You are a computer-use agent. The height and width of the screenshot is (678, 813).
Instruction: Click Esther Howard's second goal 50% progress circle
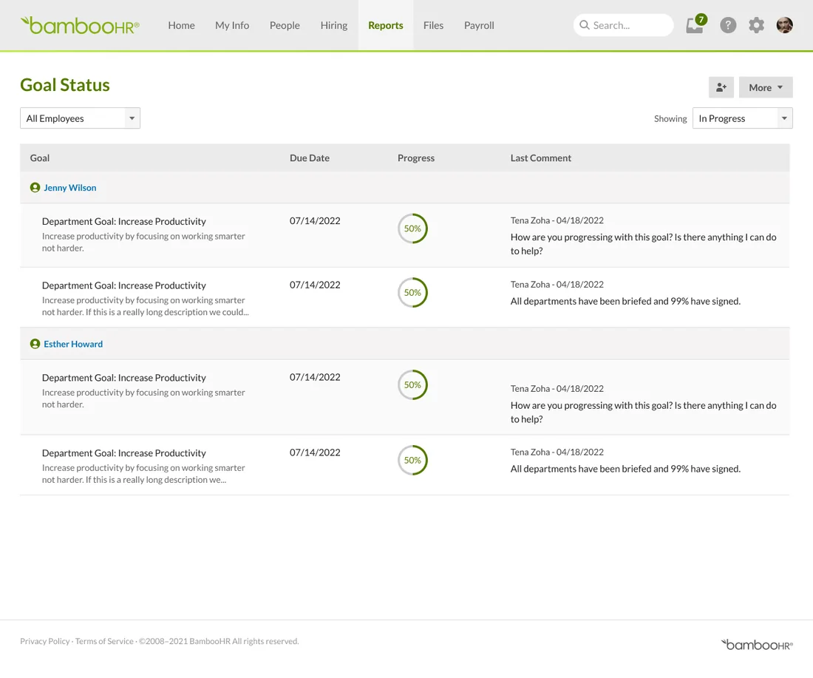[x=412, y=460]
